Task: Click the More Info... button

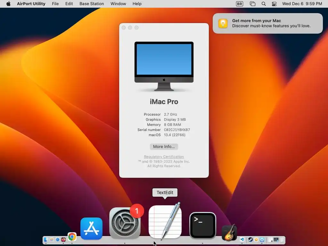Action: [x=164, y=147]
